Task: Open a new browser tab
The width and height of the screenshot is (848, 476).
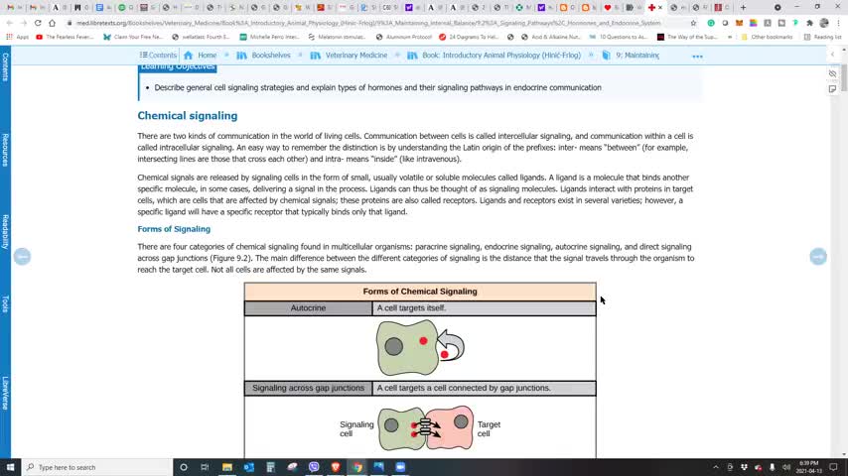Action: click(x=743, y=8)
